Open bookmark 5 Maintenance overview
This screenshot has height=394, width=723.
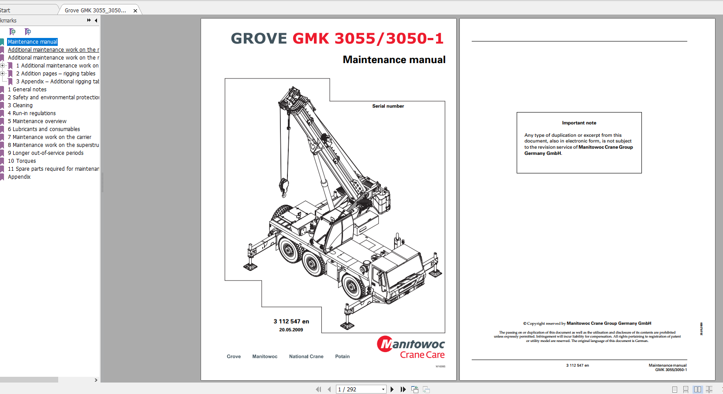coord(37,121)
